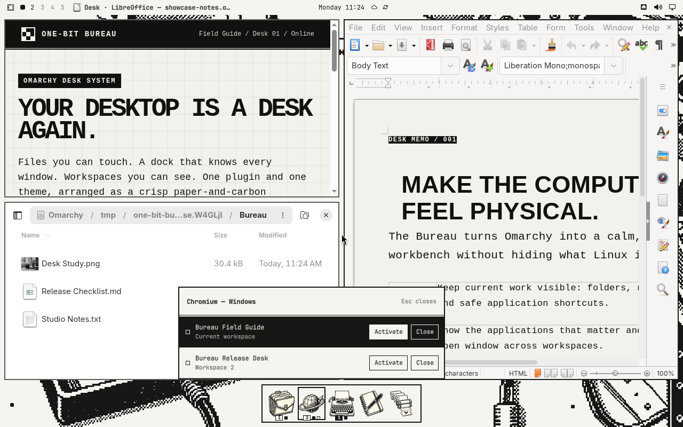Open the Insert menu in LibreOffice
The width and height of the screenshot is (683, 427).
pos(432,28)
